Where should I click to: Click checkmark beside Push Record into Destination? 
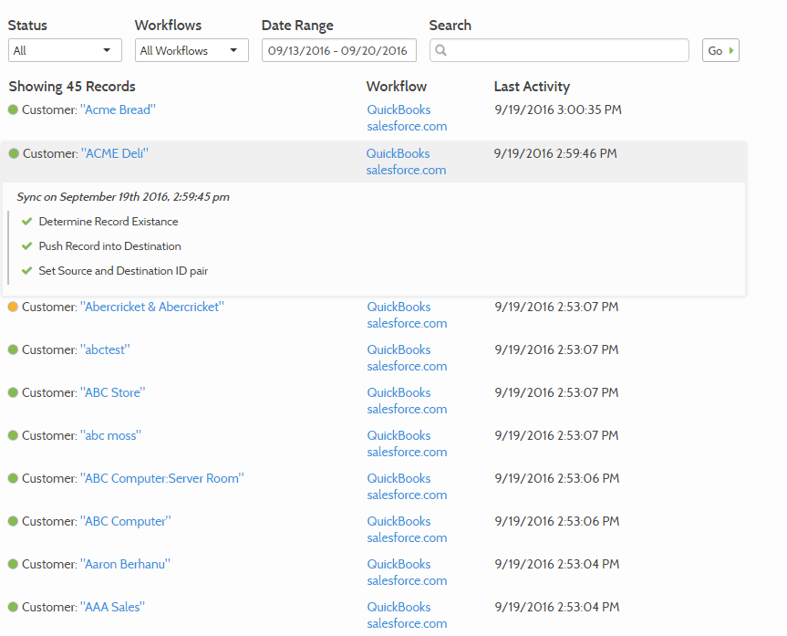pyautogui.click(x=27, y=246)
